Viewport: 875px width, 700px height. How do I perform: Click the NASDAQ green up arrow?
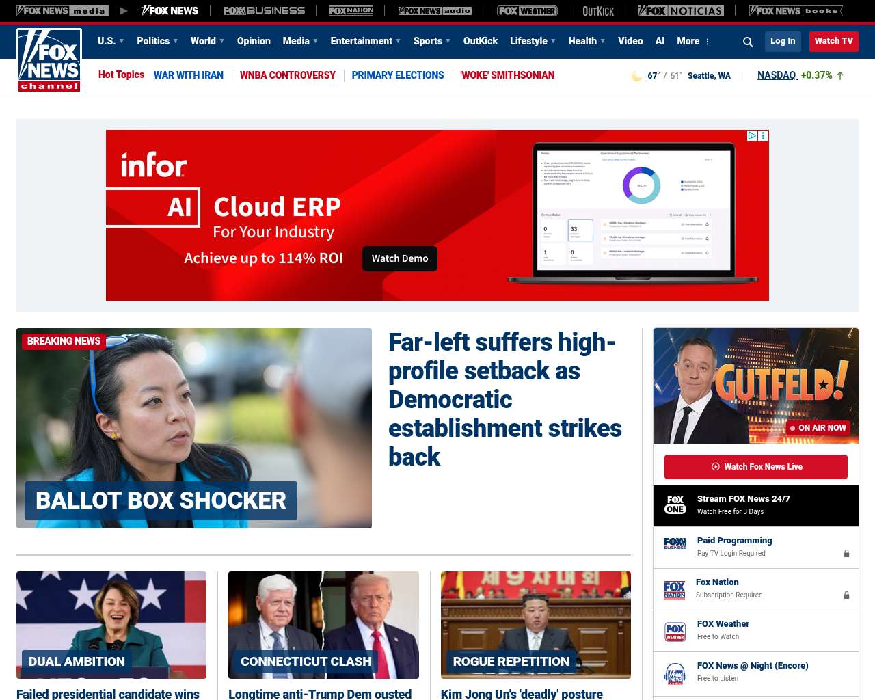click(840, 76)
